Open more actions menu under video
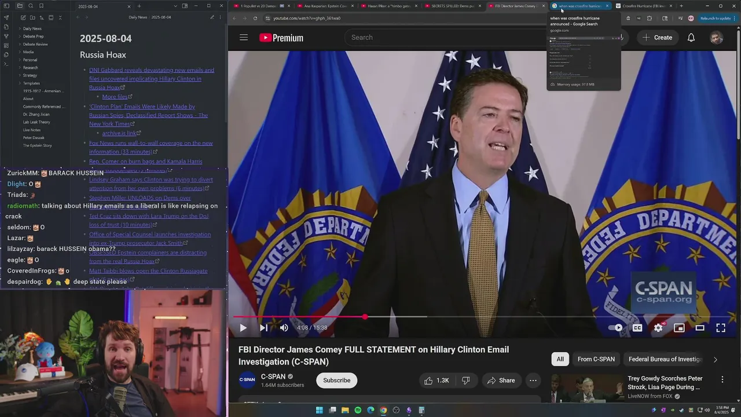The height and width of the screenshot is (417, 741). [x=533, y=381]
